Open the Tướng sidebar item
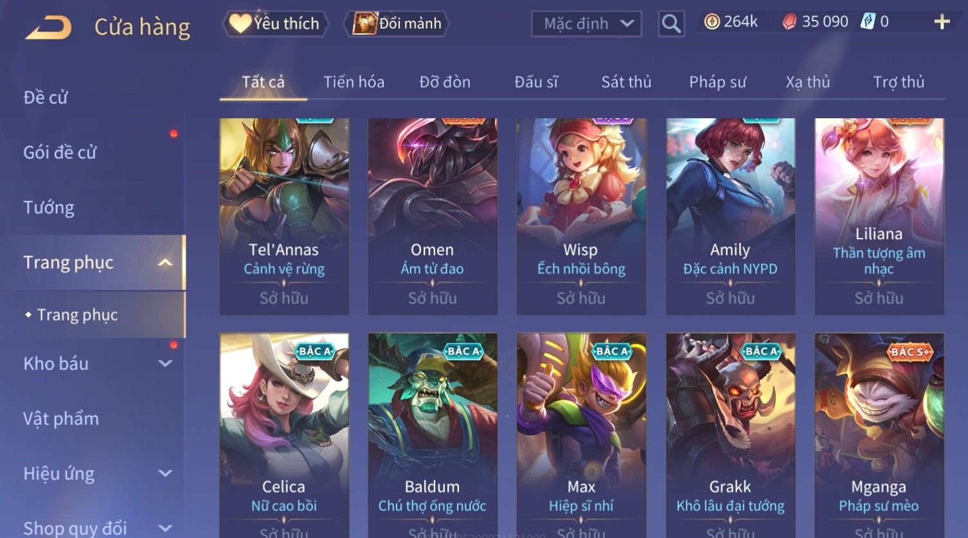Viewport: 968px width, 538px height. 49,208
